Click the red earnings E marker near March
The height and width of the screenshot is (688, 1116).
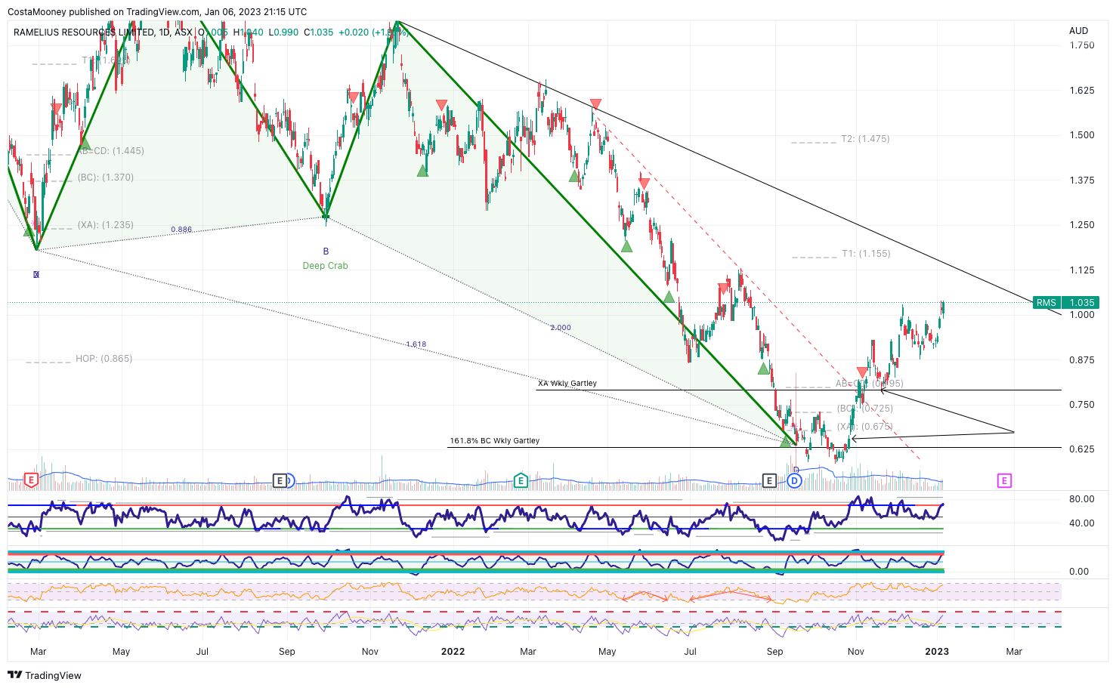coord(31,480)
